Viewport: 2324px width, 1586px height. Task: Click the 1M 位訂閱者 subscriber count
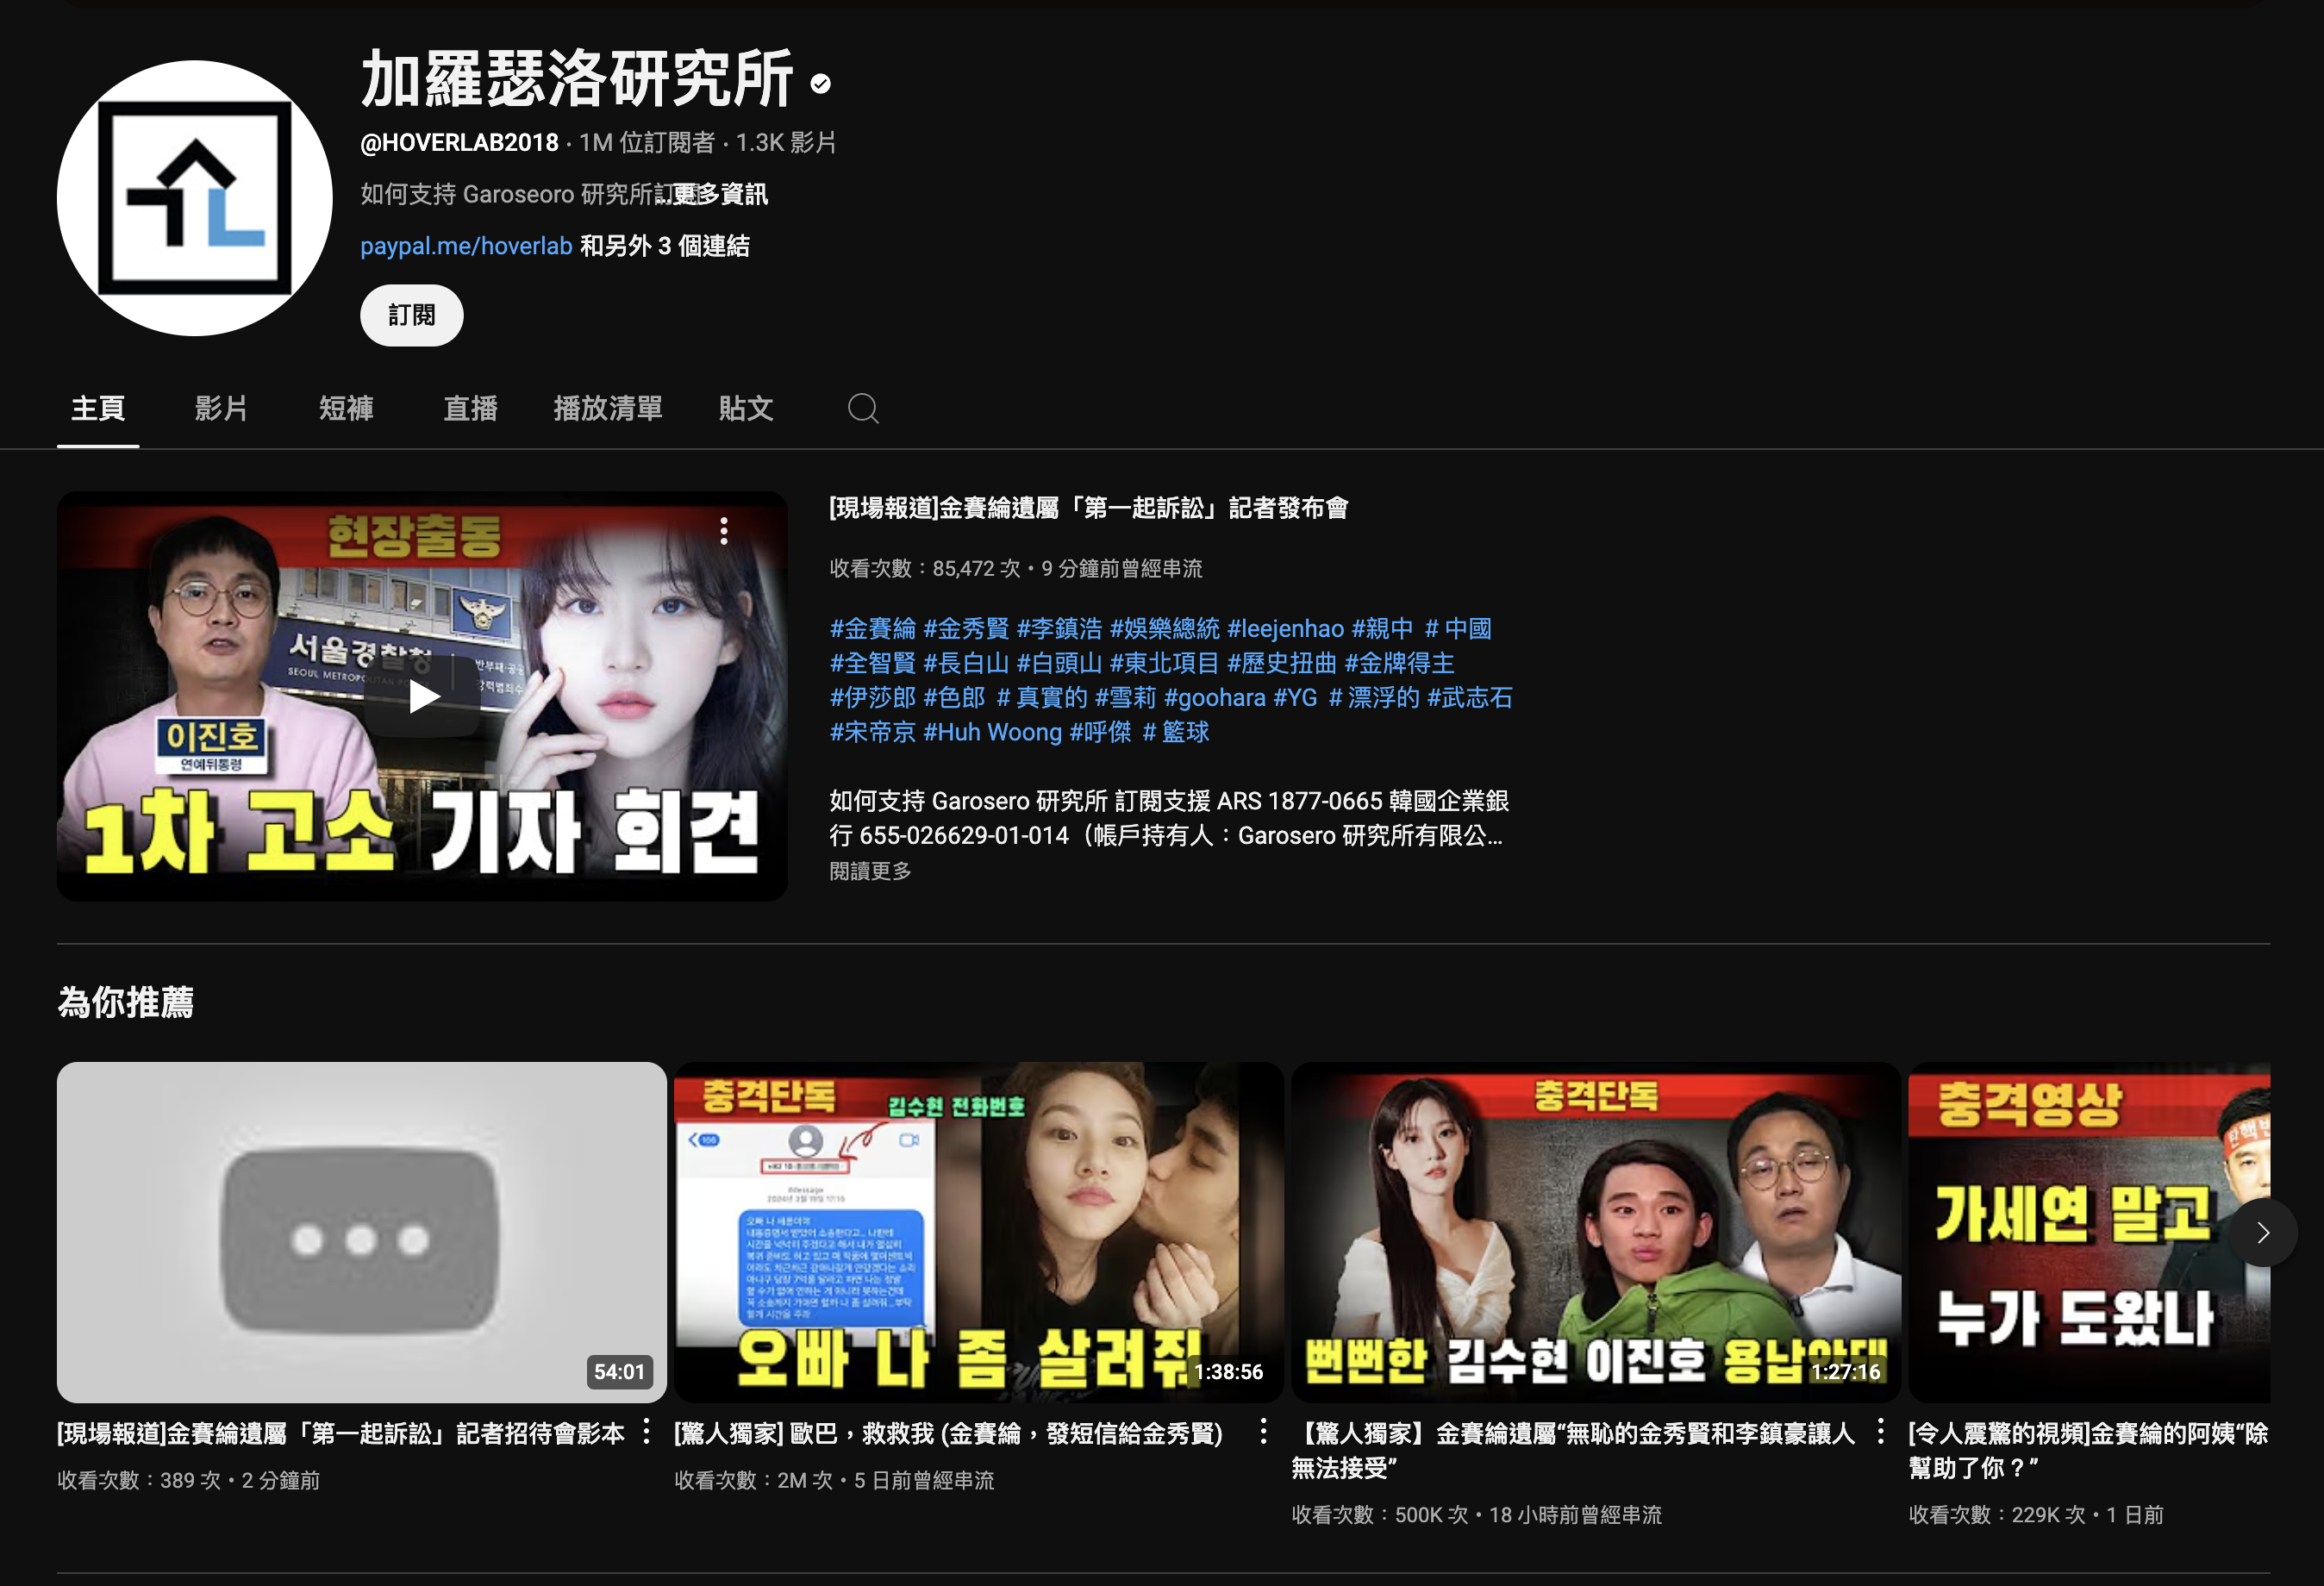click(x=647, y=143)
